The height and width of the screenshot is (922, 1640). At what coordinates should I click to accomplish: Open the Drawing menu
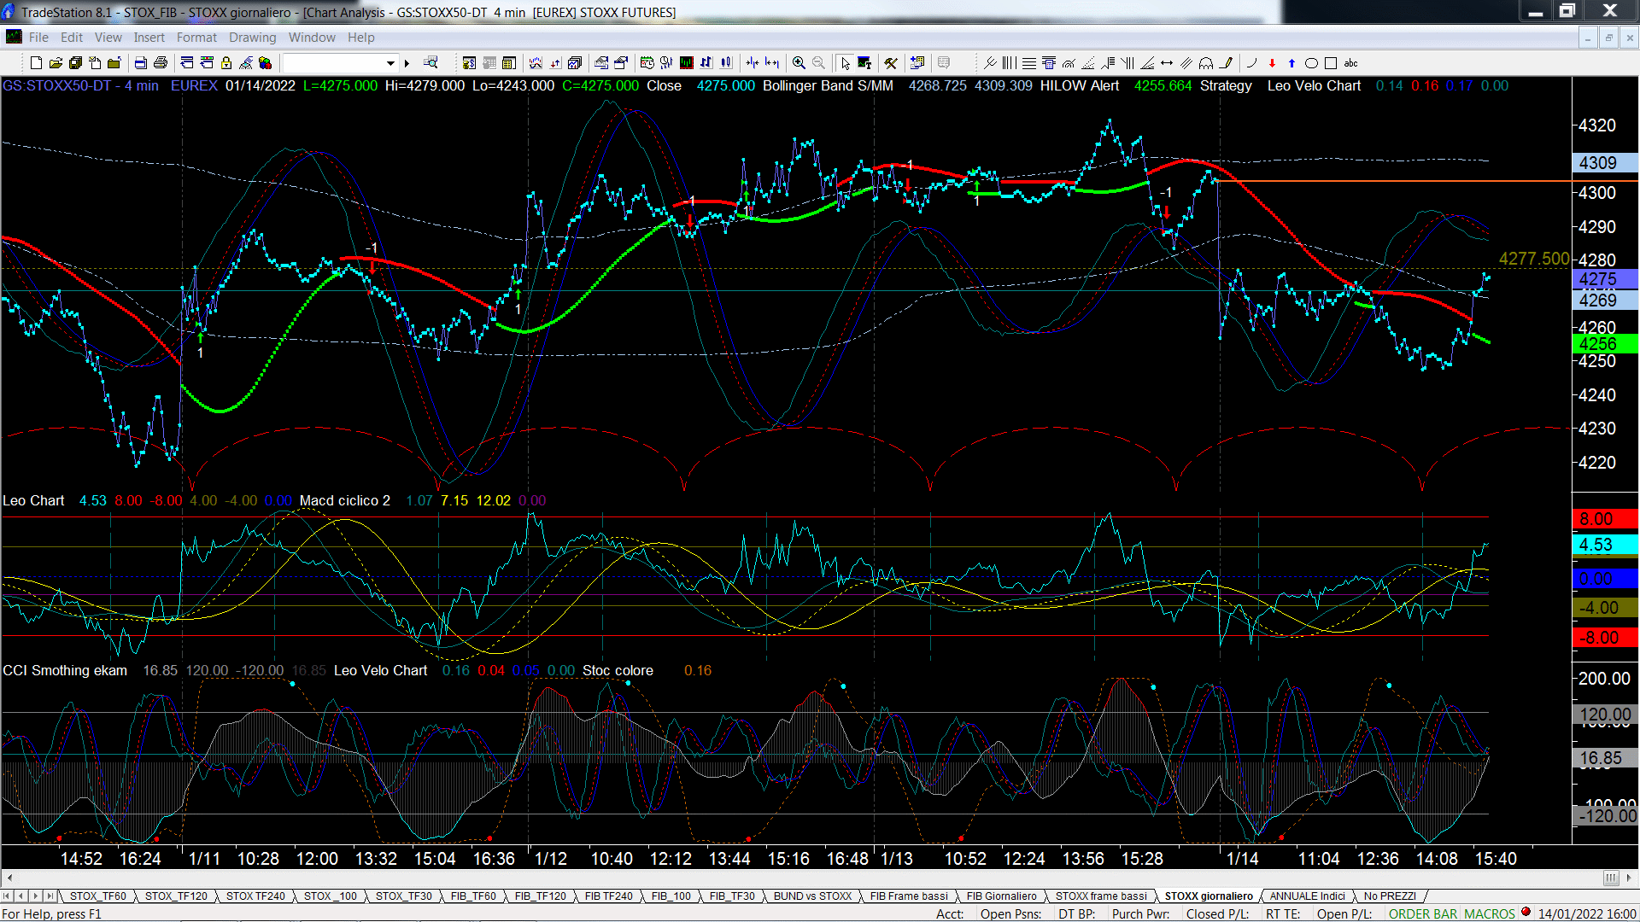[252, 38]
